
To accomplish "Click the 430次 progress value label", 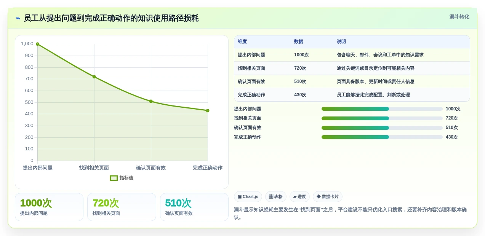I will (x=452, y=137).
